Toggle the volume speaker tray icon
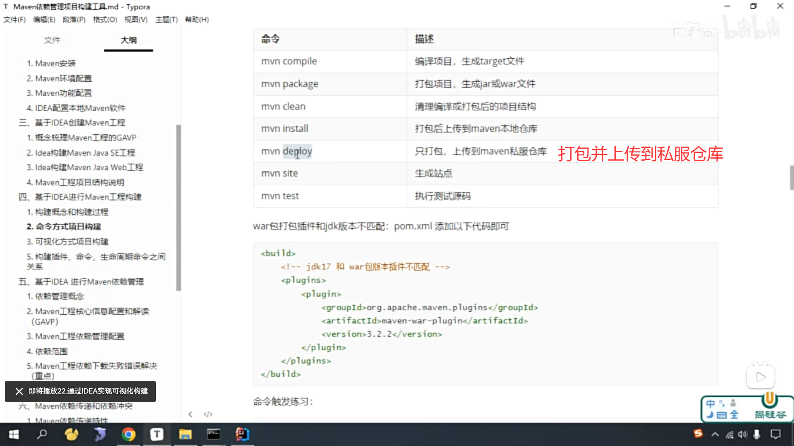794x446 pixels. 743,434
